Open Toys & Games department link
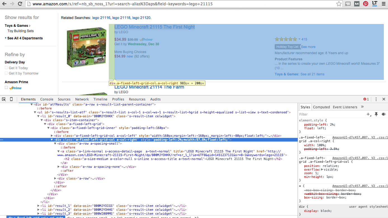 17,26
